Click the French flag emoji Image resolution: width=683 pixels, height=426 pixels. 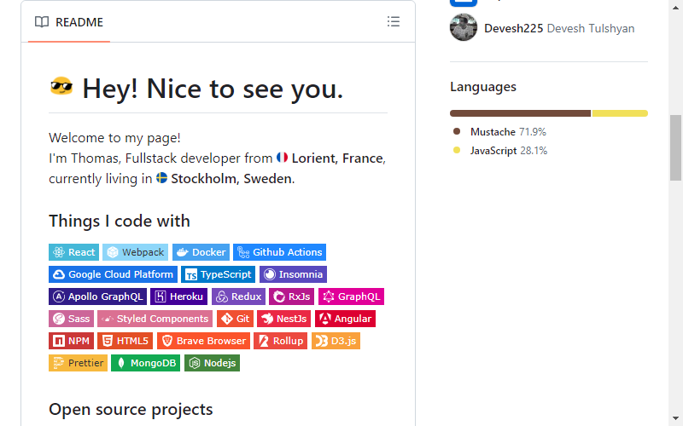(283, 158)
